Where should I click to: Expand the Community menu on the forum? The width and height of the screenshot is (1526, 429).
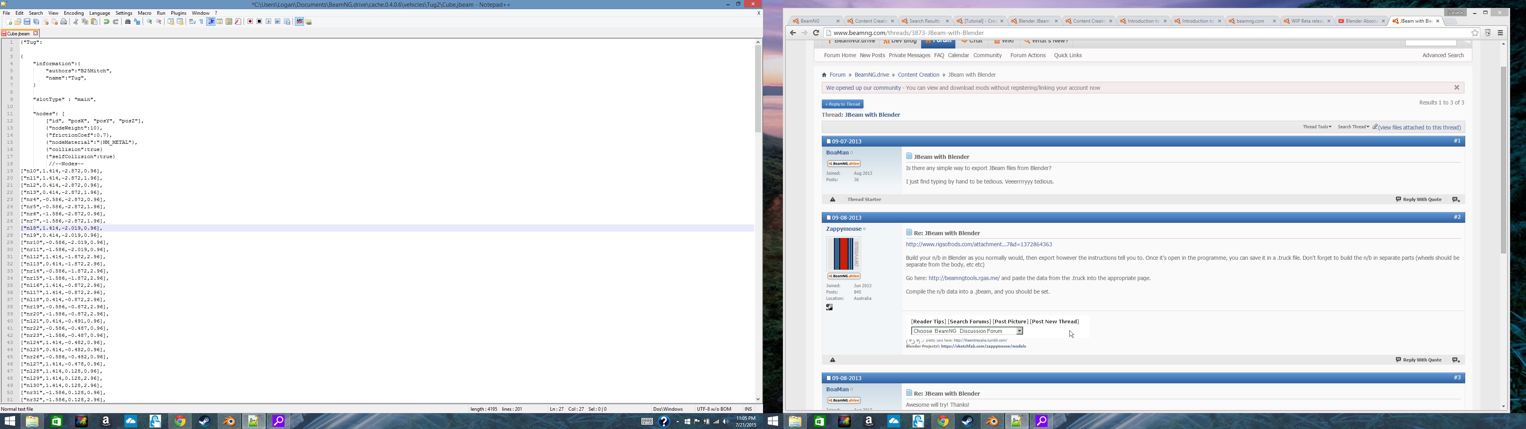[x=988, y=56]
